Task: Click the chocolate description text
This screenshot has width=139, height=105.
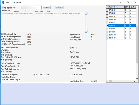Action: tap(41, 14)
